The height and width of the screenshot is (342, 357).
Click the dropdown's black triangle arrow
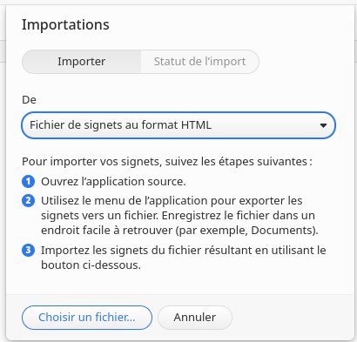(x=323, y=125)
